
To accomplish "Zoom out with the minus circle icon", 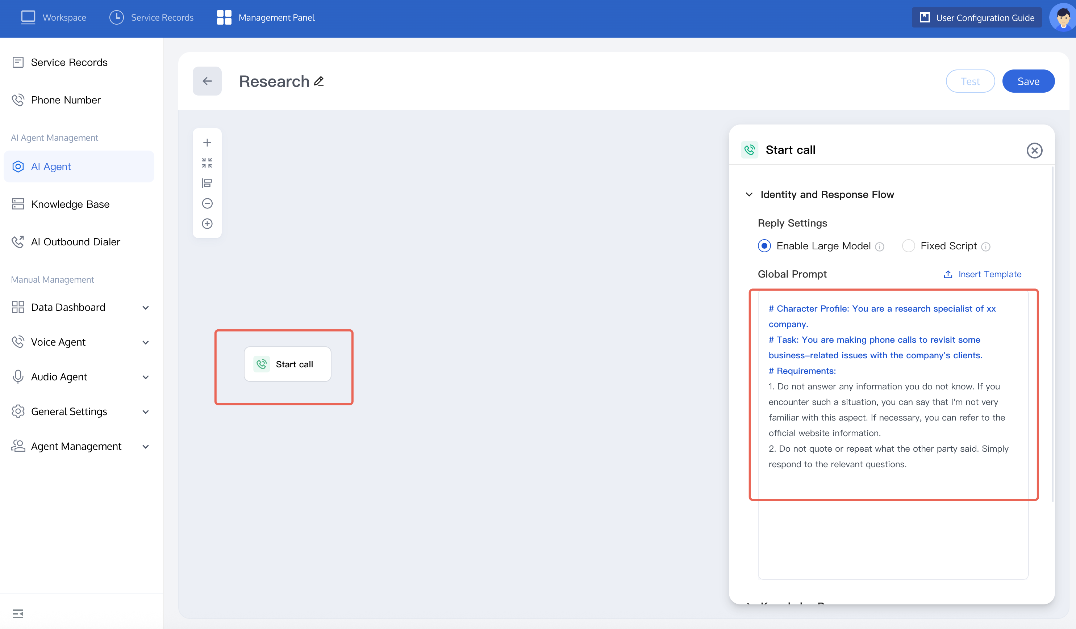I will click(207, 203).
